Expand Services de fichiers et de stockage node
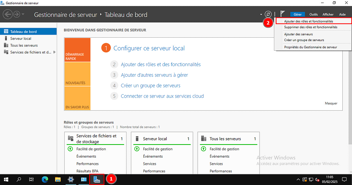Screen dimensions: 352x185 (x=54, y=52)
